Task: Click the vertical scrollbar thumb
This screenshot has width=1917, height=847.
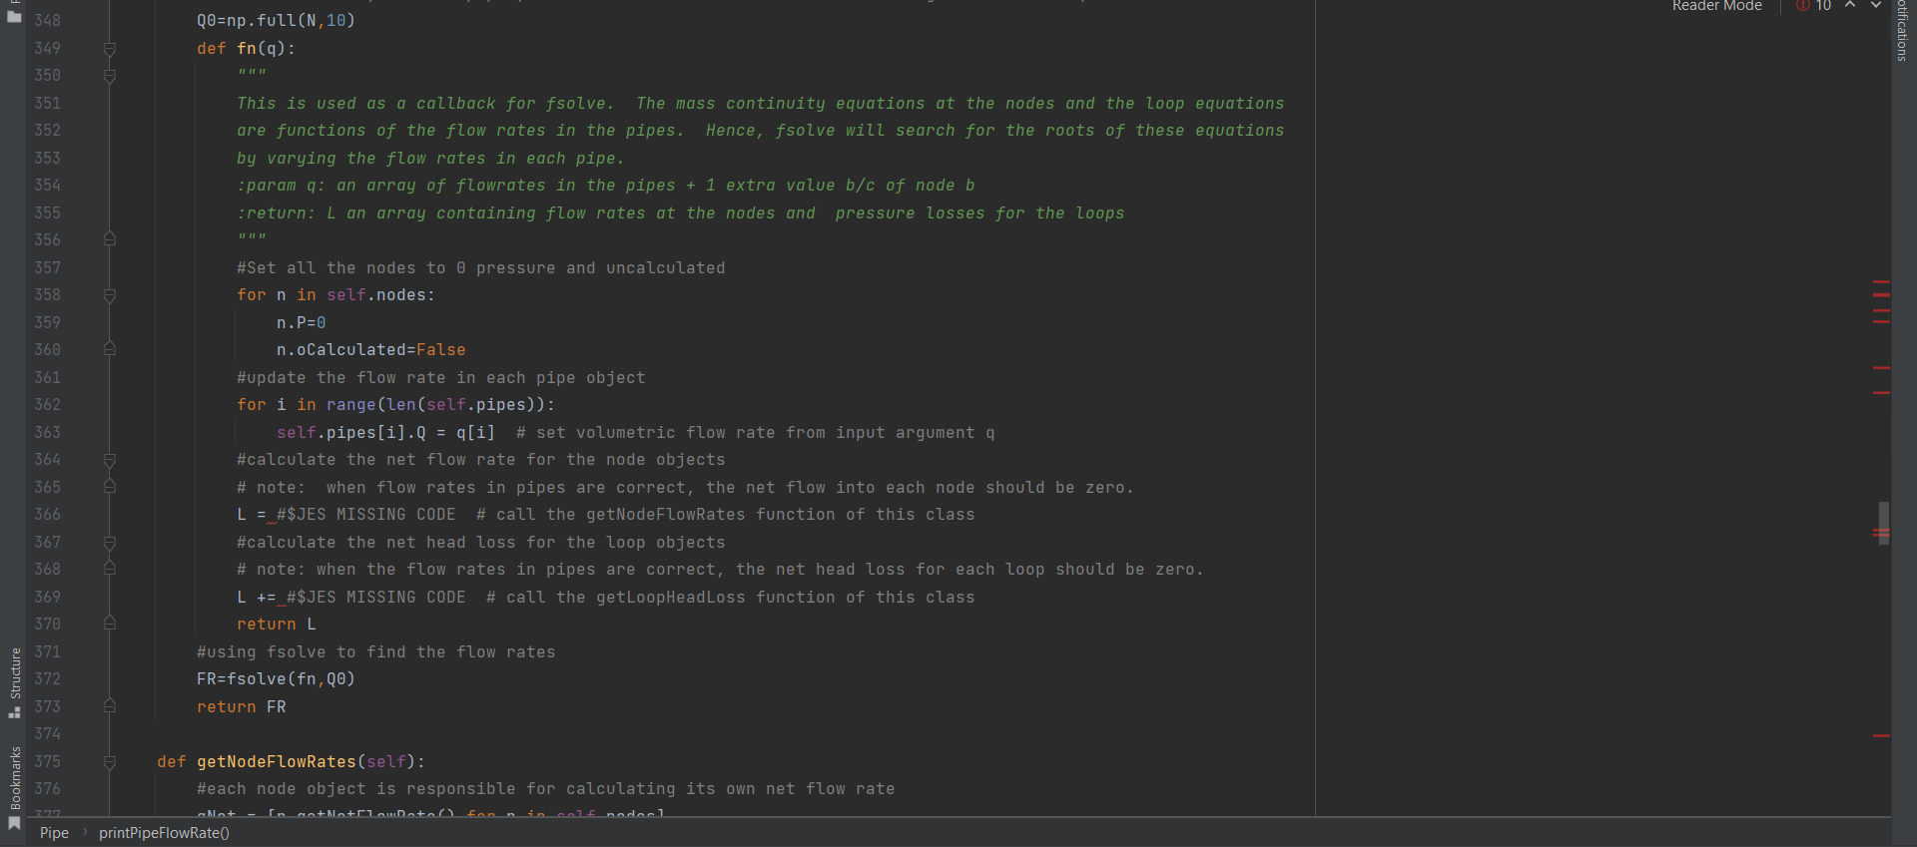Action: [x=1884, y=524]
